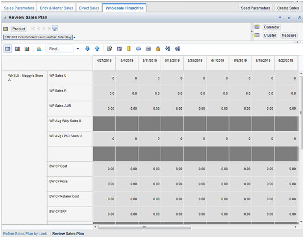The height and width of the screenshot is (238, 304).
Task: Open the area chart options icon
Action: [x=39, y=49]
